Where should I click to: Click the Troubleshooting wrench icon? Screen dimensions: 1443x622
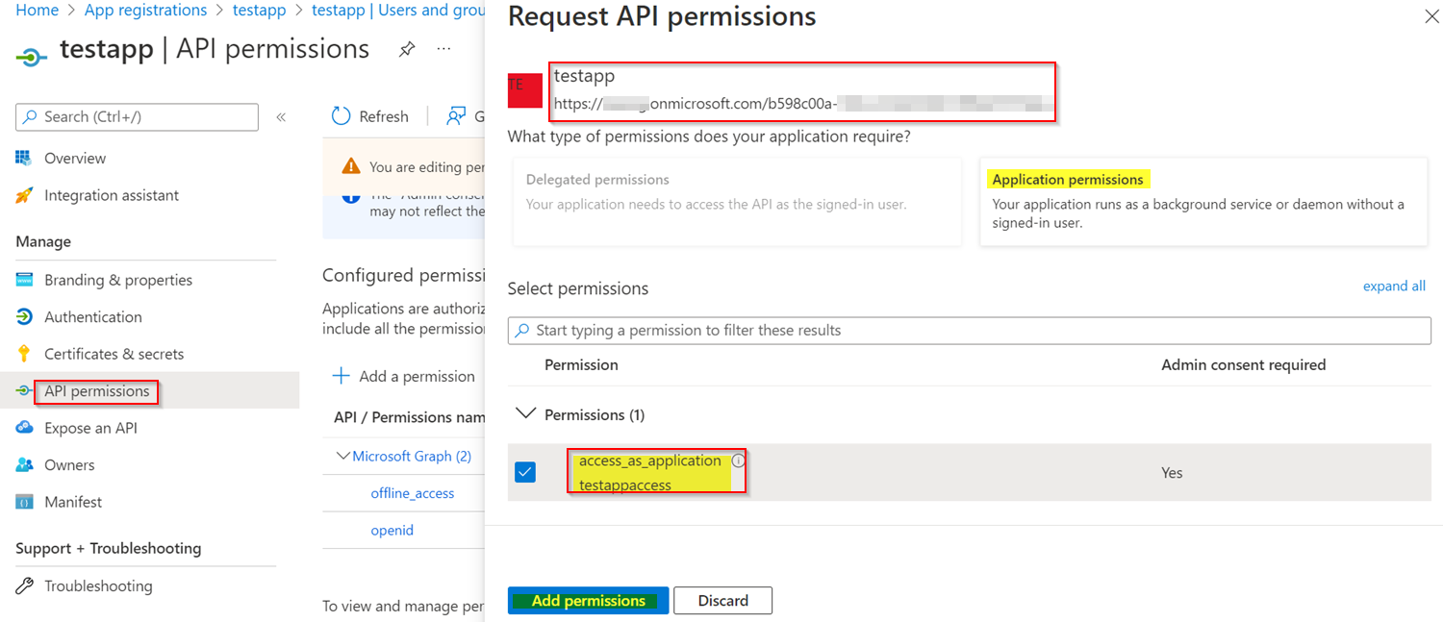tap(25, 585)
